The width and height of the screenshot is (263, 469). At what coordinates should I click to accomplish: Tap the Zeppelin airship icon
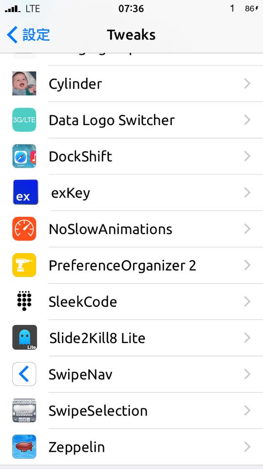pyautogui.click(x=24, y=447)
